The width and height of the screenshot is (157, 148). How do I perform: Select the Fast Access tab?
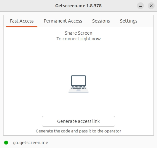(22, 21)
